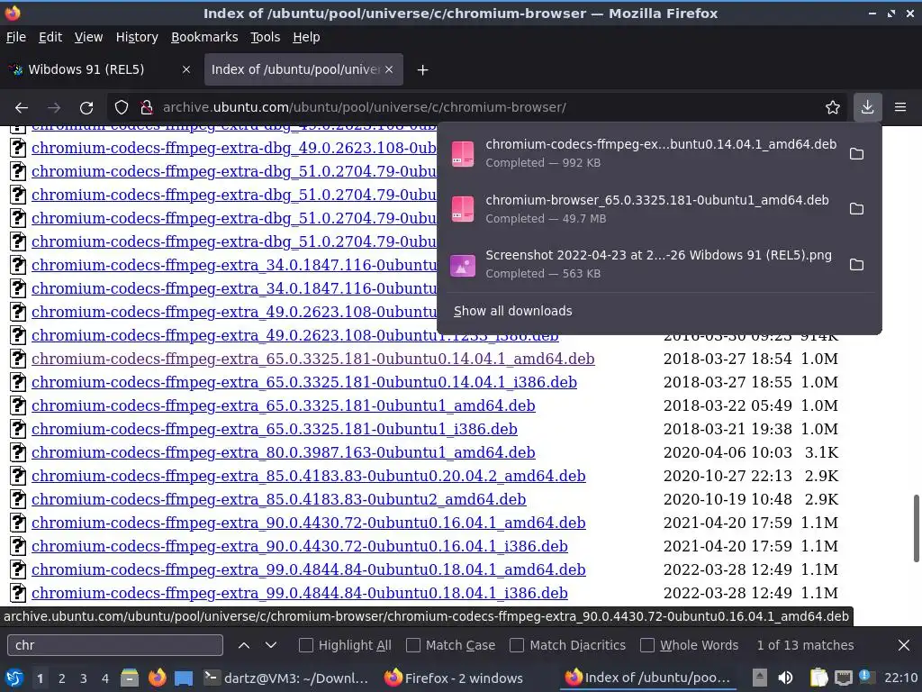Enable the Match Case checkbox
This screenshot has height=692, width=922.
tap(413, 645)
